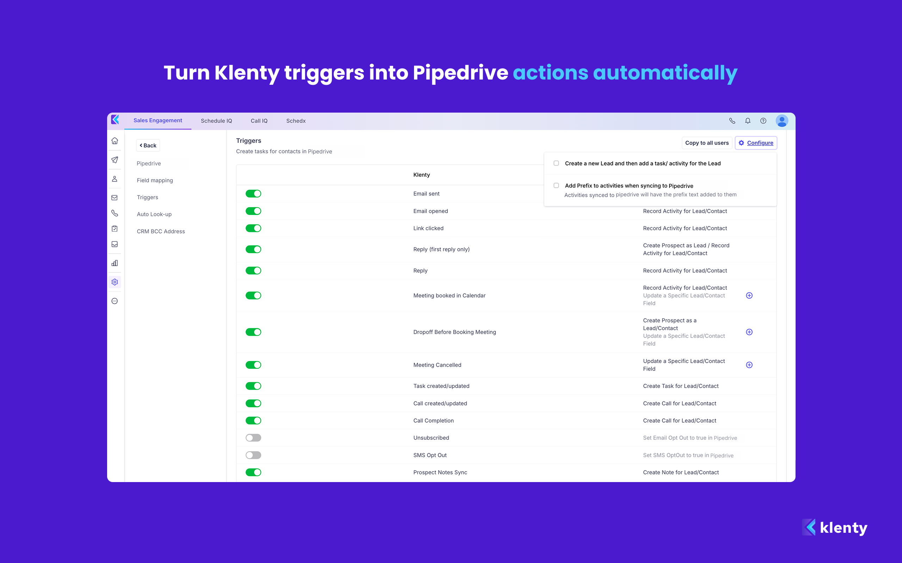Open CRM BCC Address settings
902x563 pixels.
tap(161, 232)
